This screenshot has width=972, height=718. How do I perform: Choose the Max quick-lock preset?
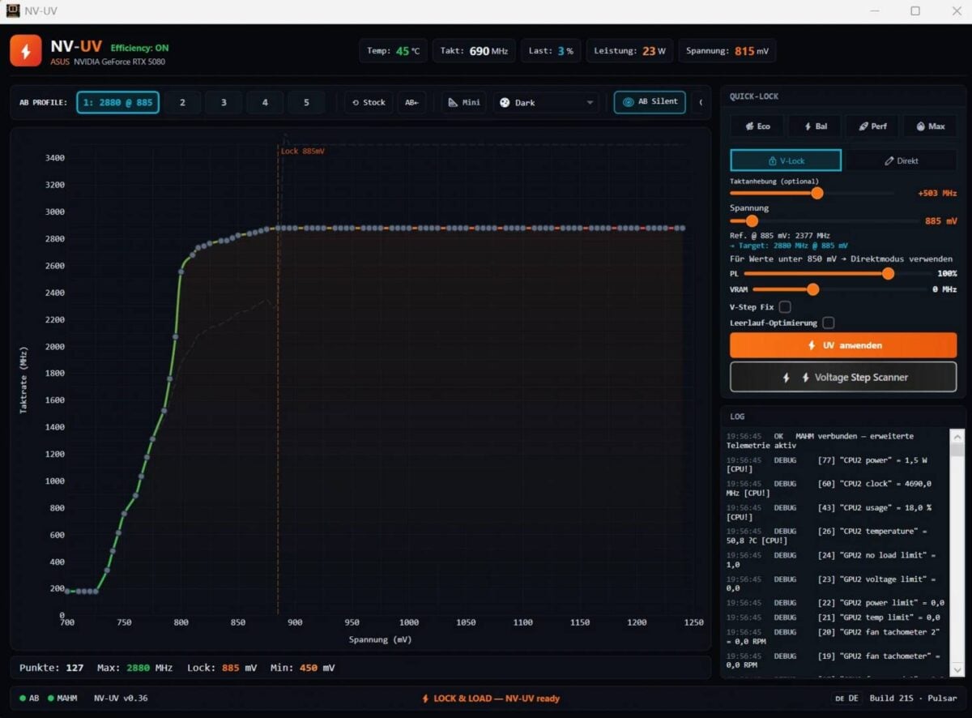point(930,126)
